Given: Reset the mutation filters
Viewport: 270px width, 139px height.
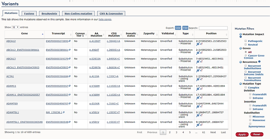Looking at the screenshot, I should point(257,135).
